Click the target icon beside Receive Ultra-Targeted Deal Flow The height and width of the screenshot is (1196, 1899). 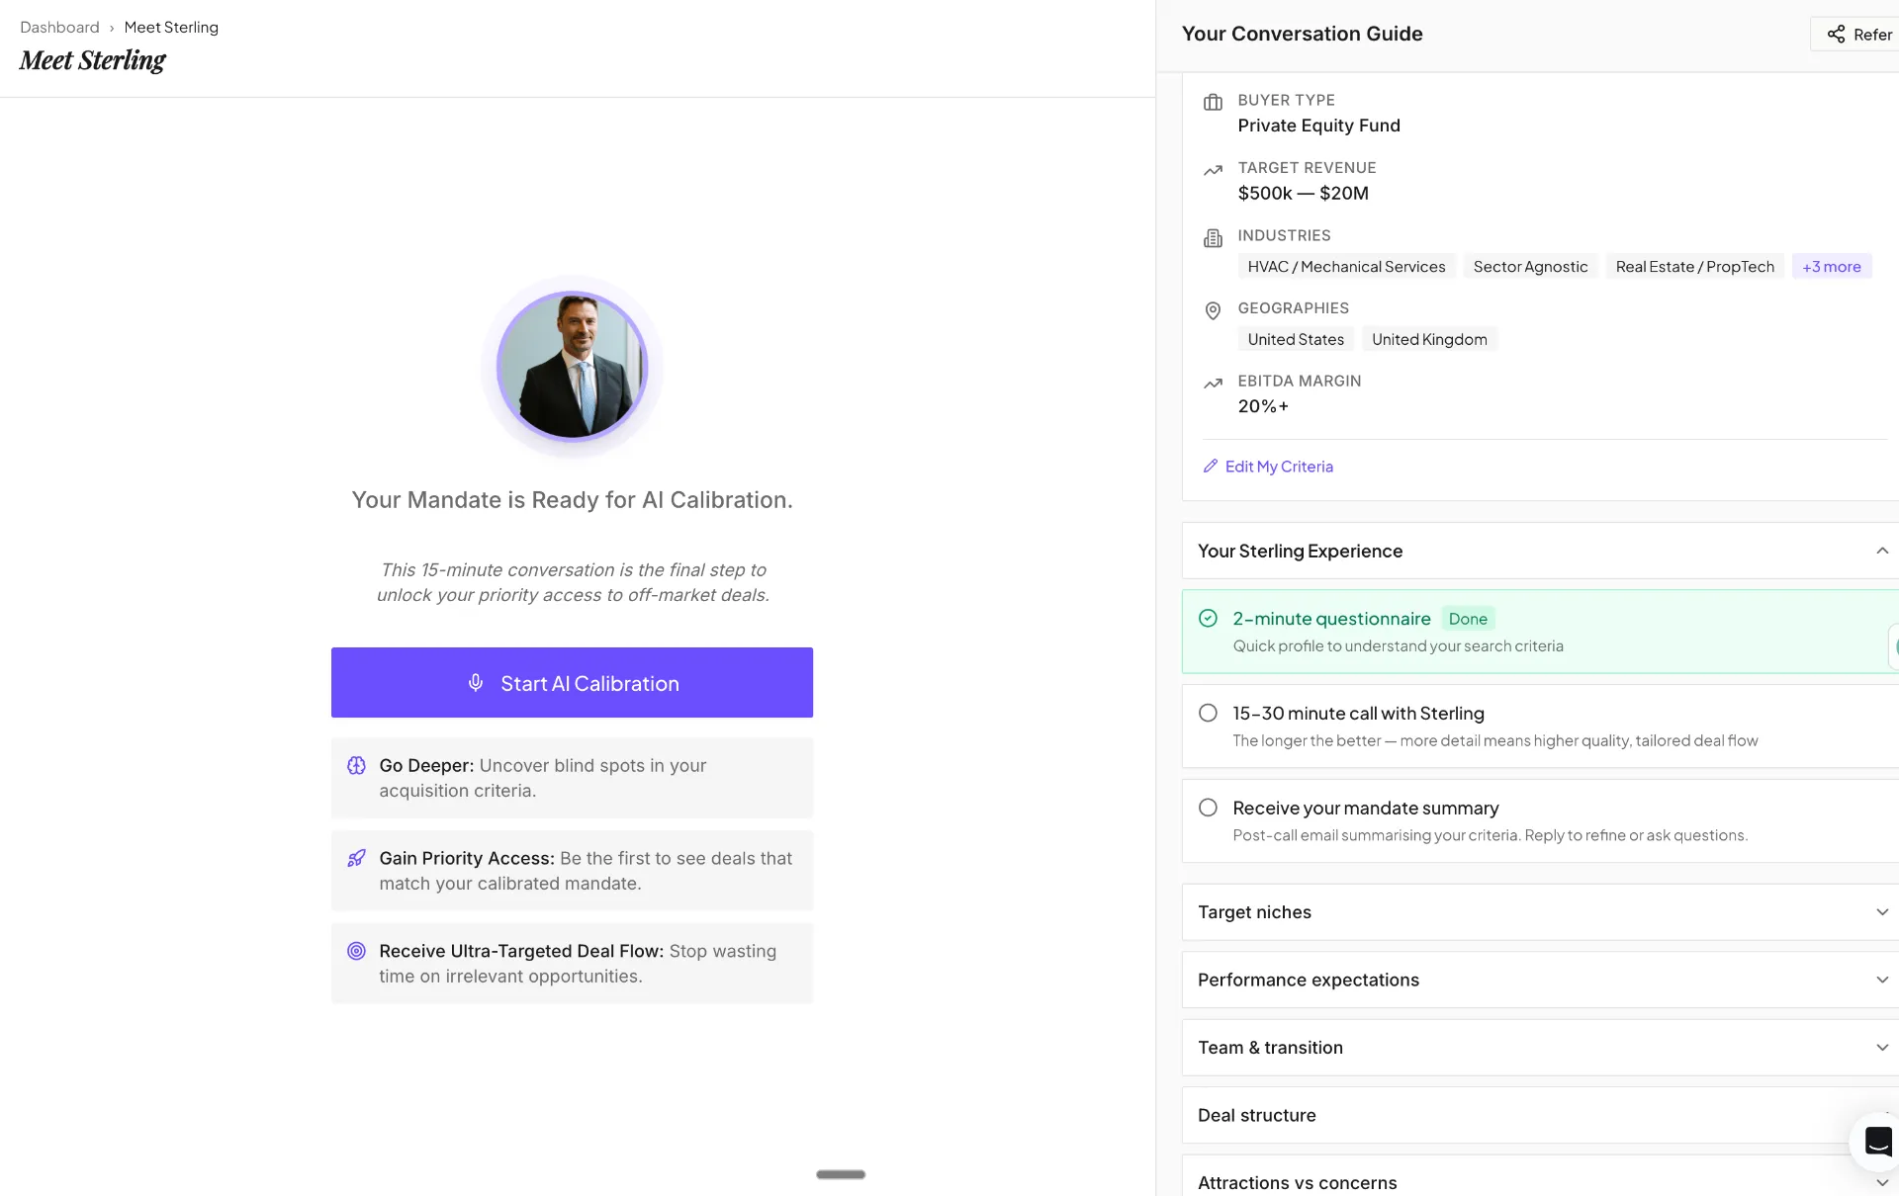pos(357,951)
